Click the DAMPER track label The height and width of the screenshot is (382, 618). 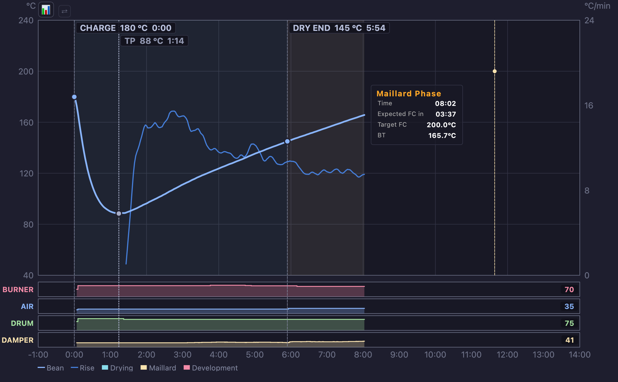(17, 340)
